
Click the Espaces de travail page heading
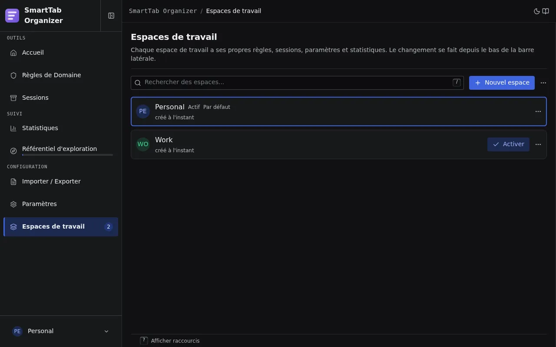[x=174, y=37]
